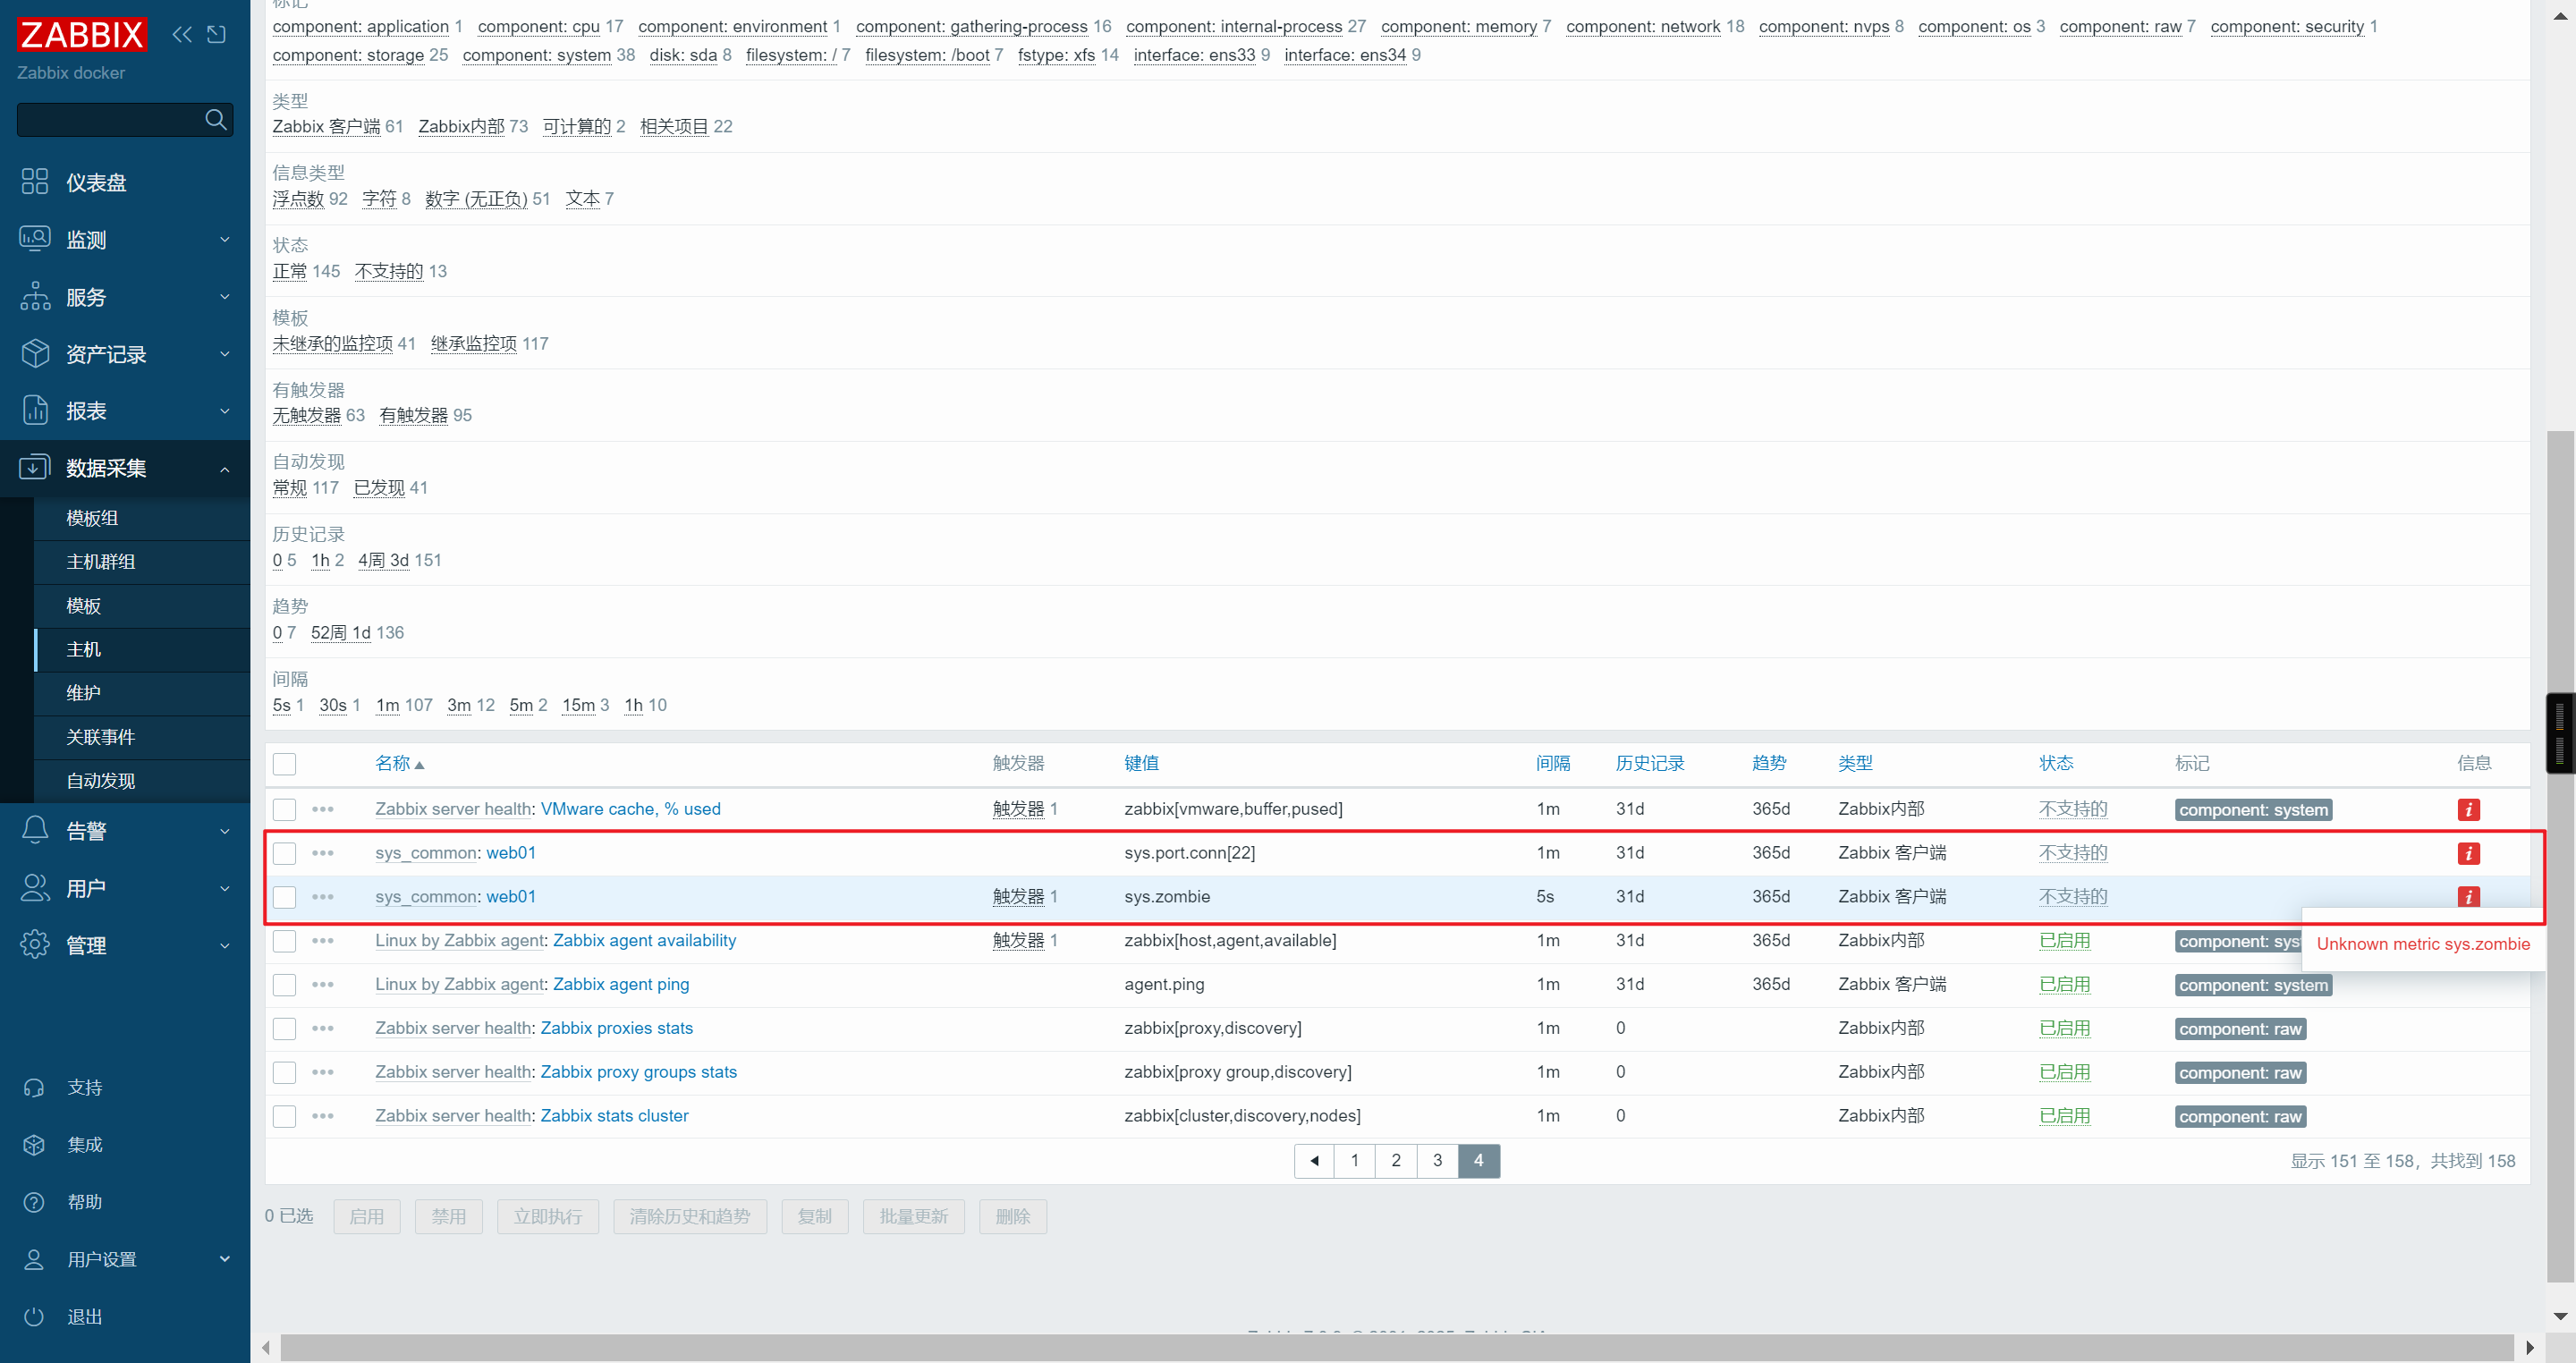Viewport: 2576px width, 1363px height.
Task: Click the vertical scrollbar thumb
Action: (2560, 855)
